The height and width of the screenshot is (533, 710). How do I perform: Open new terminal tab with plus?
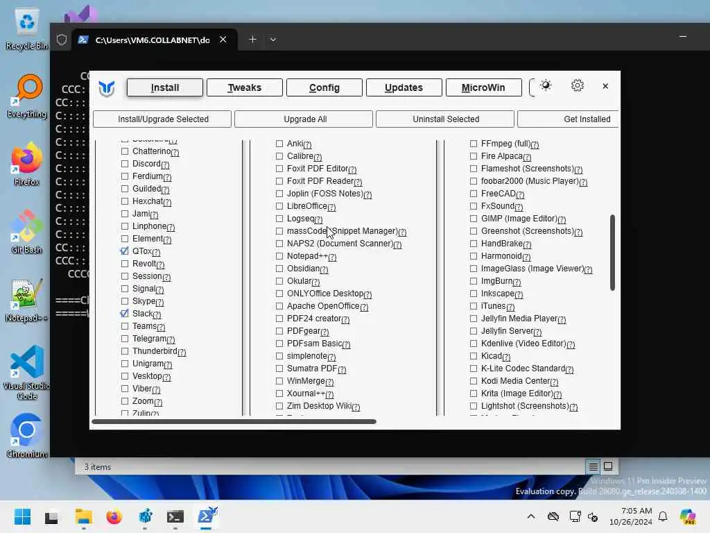[252, 40]
